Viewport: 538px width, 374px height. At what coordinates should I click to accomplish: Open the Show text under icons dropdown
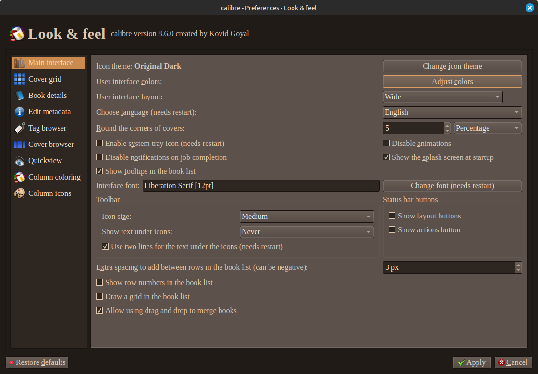(x=307, y=232)
